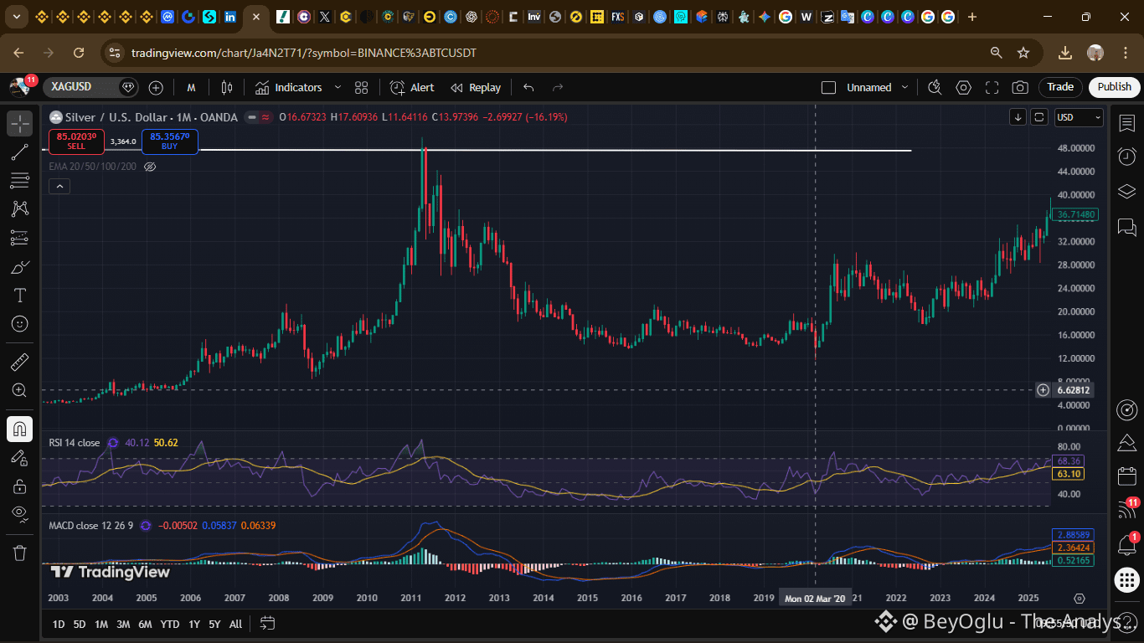Select the YTD time range tab
This screenshot has height=643, width=1144.
point(170,624)
